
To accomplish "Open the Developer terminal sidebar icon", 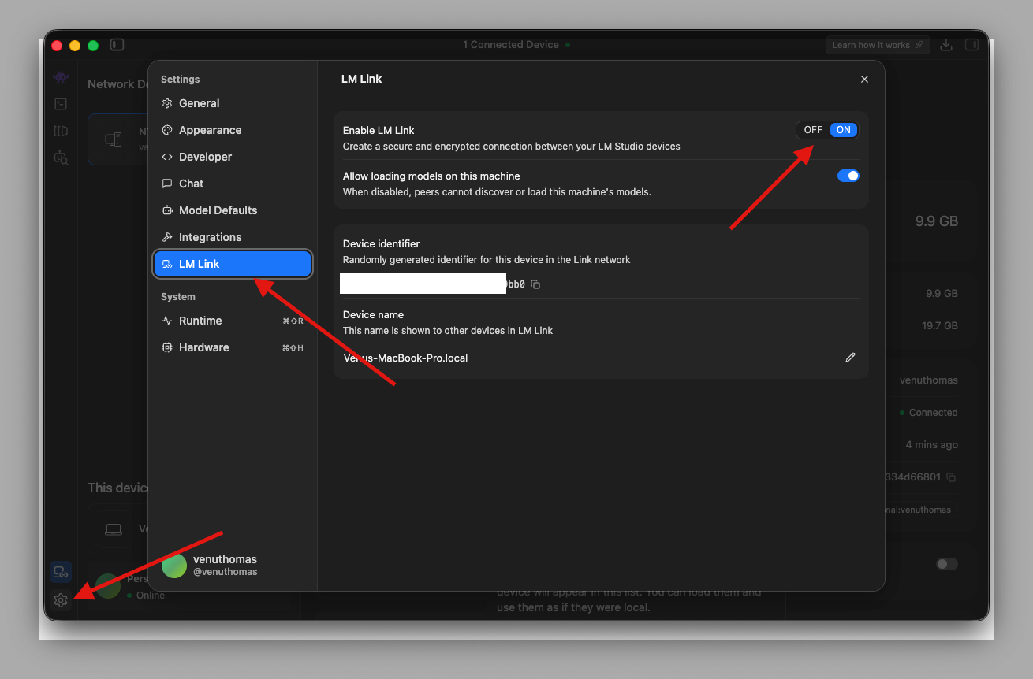I will (61, 104).
